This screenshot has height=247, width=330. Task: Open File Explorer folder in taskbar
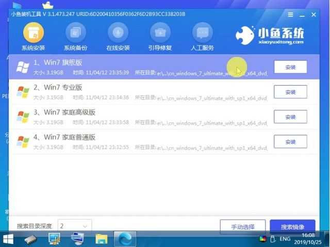coord(101,239)
